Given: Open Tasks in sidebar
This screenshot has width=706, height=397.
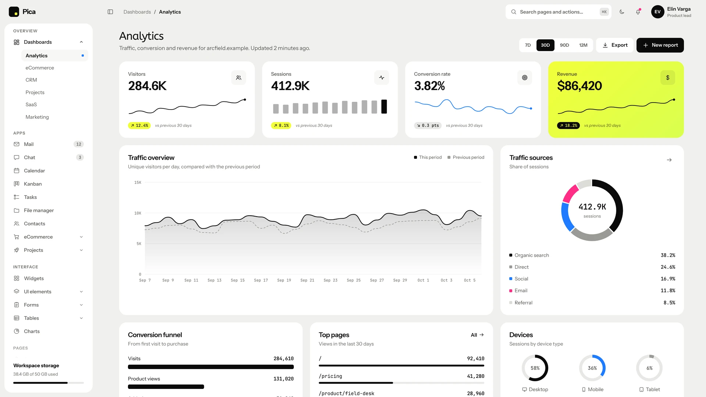Looking at the screenshot, I should [49, 197].
